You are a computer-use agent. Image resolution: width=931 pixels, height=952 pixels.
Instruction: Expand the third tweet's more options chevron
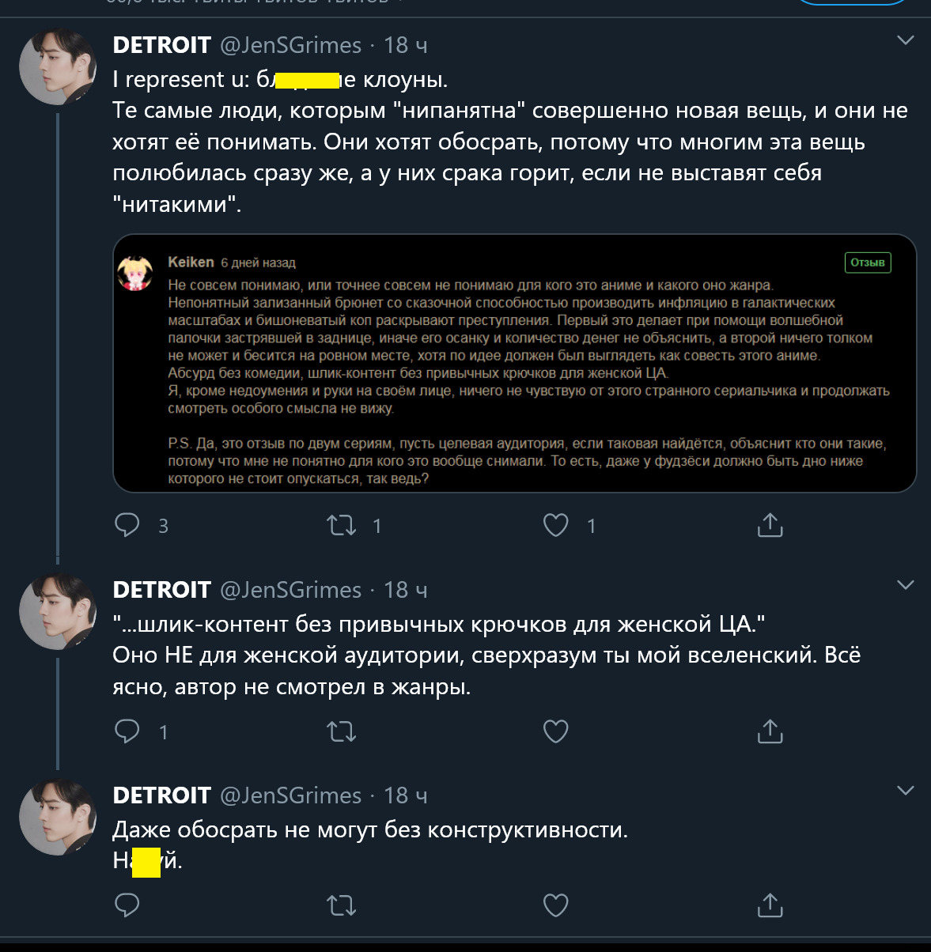906,791
